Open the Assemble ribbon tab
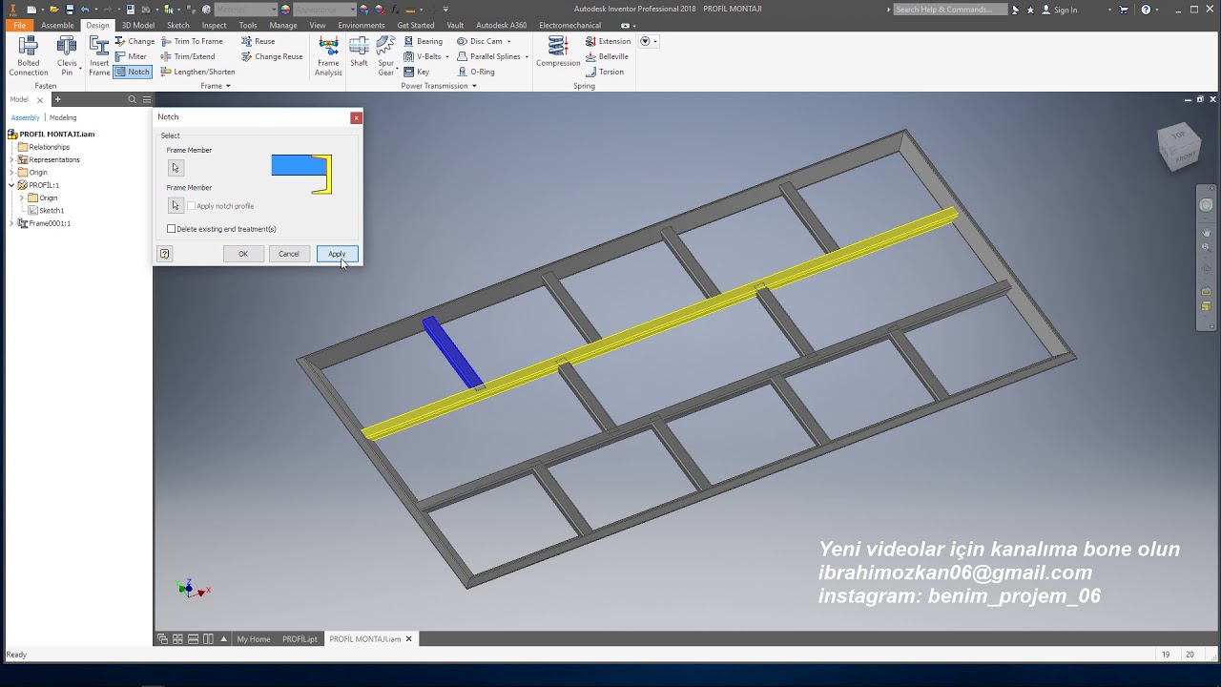Viewport: 1221px width, 687px height. tap(57, 25)
